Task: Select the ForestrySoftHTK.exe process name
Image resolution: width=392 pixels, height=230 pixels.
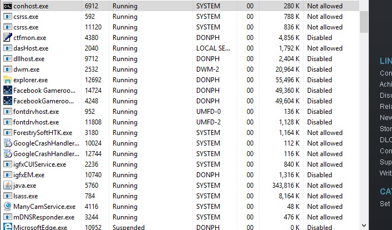Action: click(x=43, y=133)
